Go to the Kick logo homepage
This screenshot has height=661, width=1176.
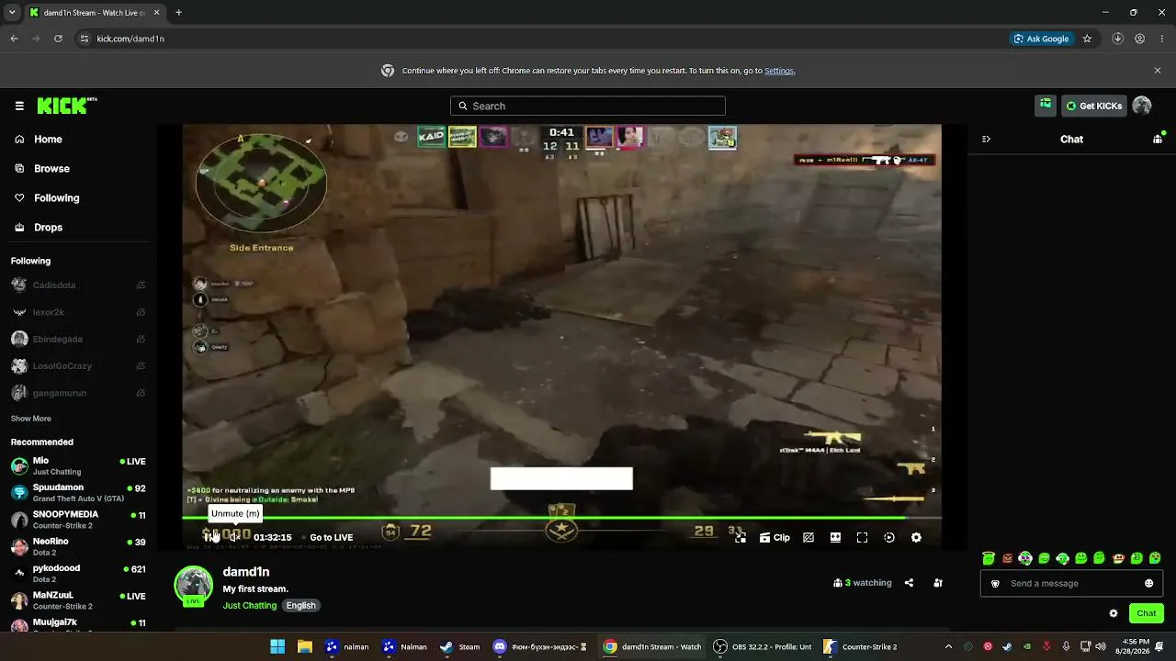(x=66, y=106)
